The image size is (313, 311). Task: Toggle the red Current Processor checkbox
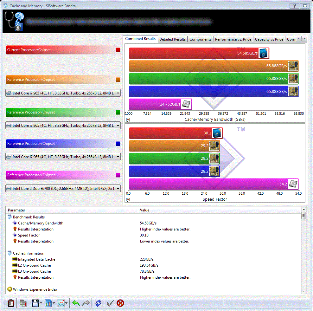[118, 50]
